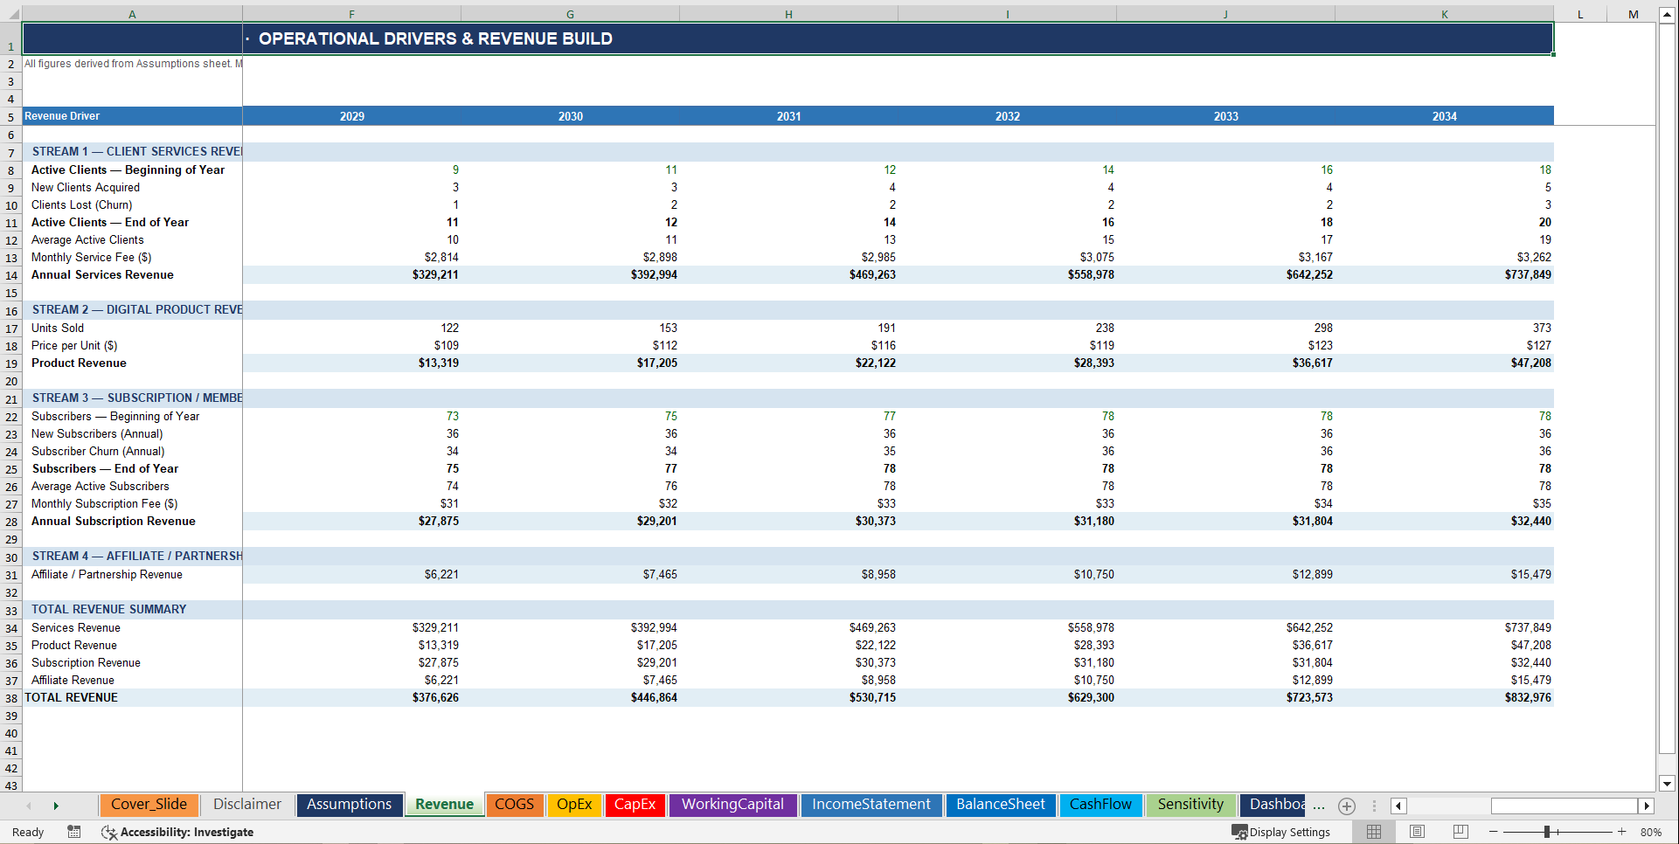Click the zoom in plus icon
This screenshot has width=1679, height=844.
pos(1622,832)
